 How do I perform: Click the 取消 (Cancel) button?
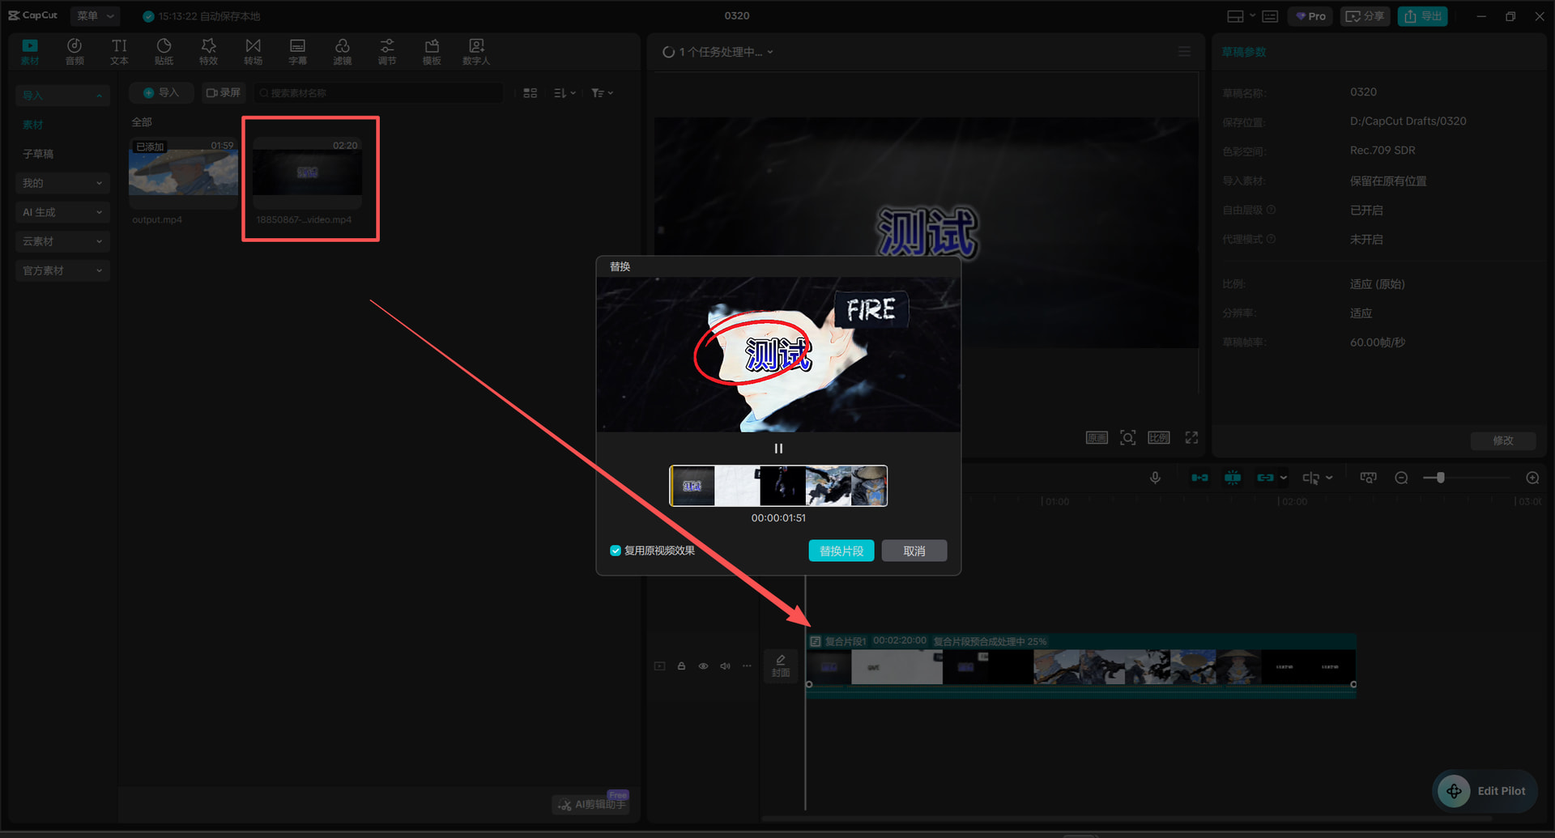914,551
